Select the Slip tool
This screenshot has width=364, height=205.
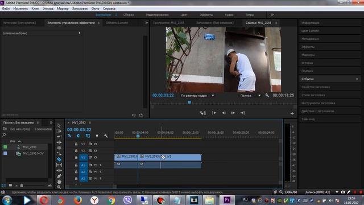59,165
